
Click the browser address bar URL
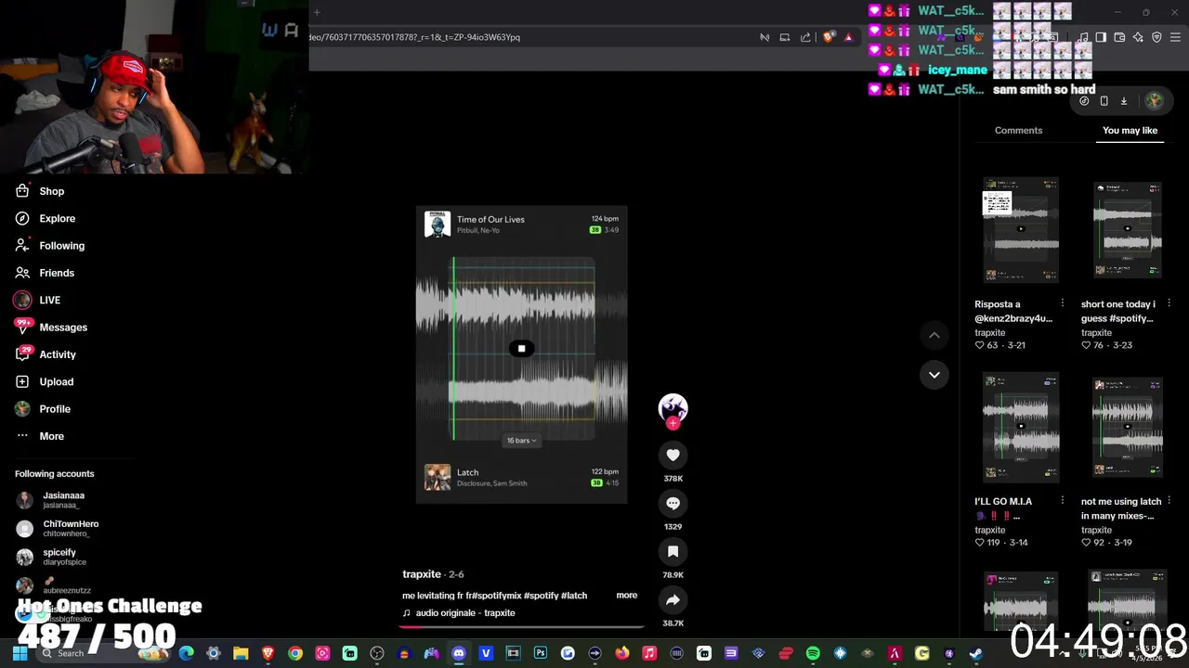[x=414, y=37]
